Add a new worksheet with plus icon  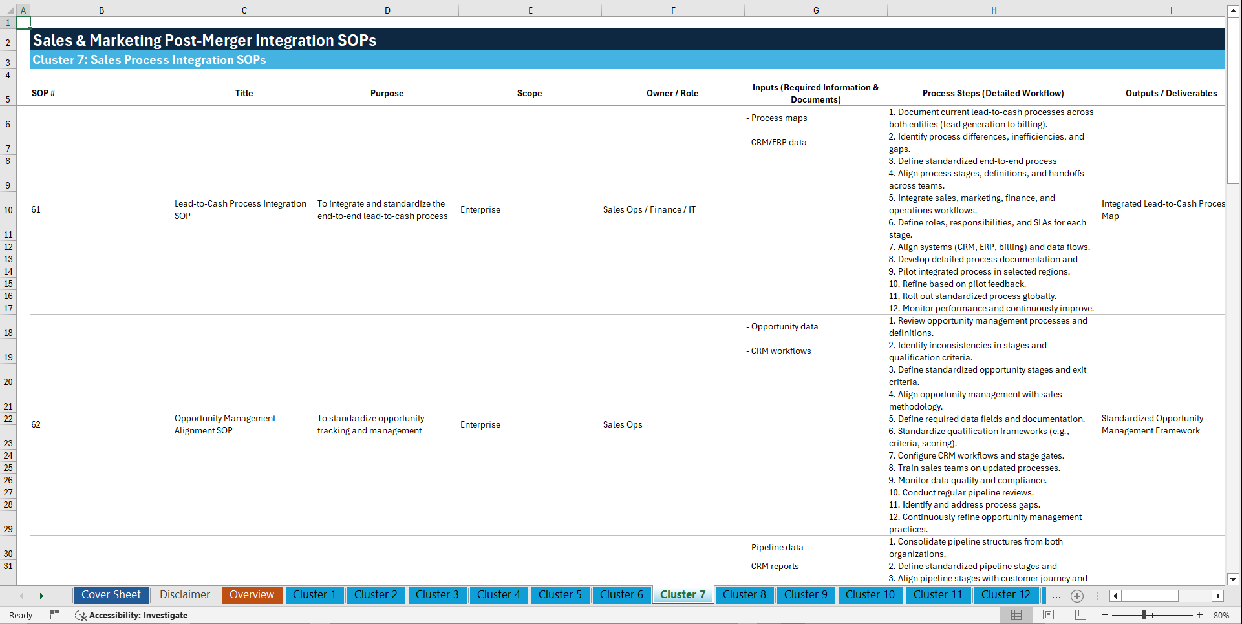[1076, 596]
